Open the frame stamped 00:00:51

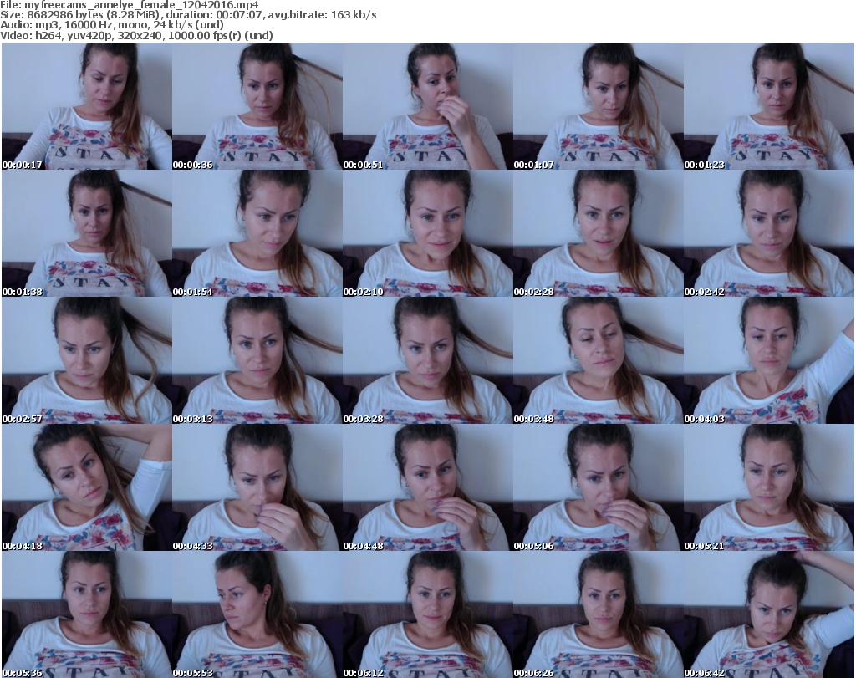[427, 106]
